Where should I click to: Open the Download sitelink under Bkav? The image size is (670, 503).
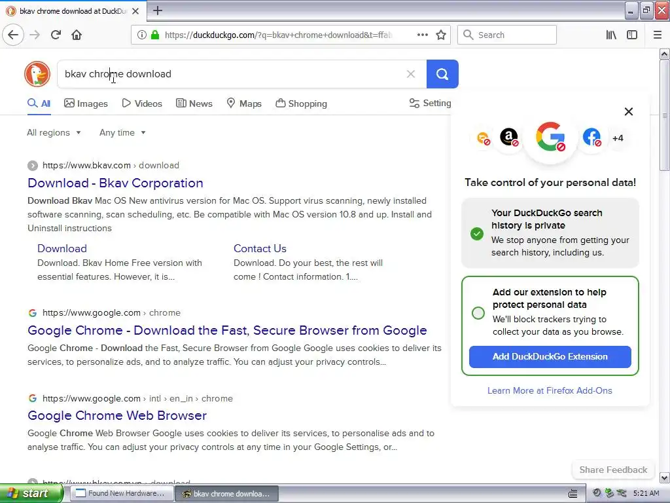pos(62,248)
